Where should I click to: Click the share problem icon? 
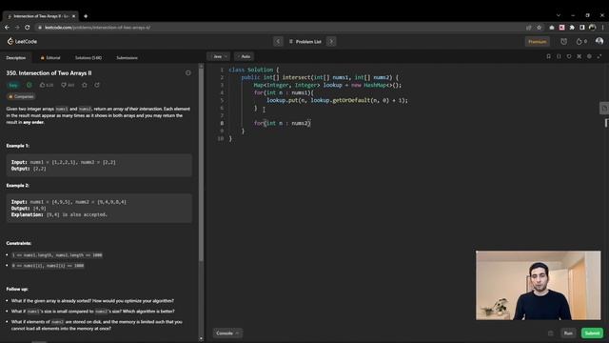97,85
